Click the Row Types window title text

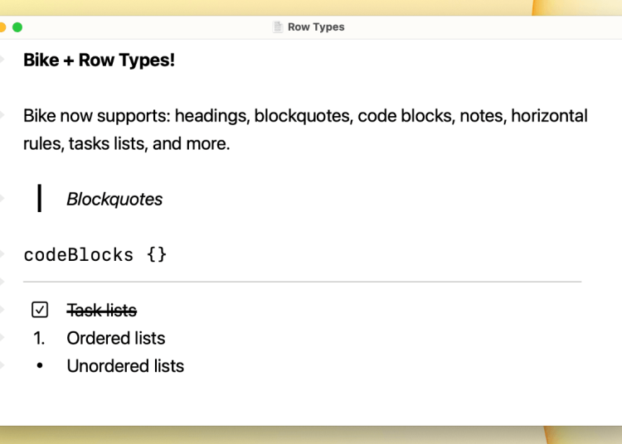[316, 27]
